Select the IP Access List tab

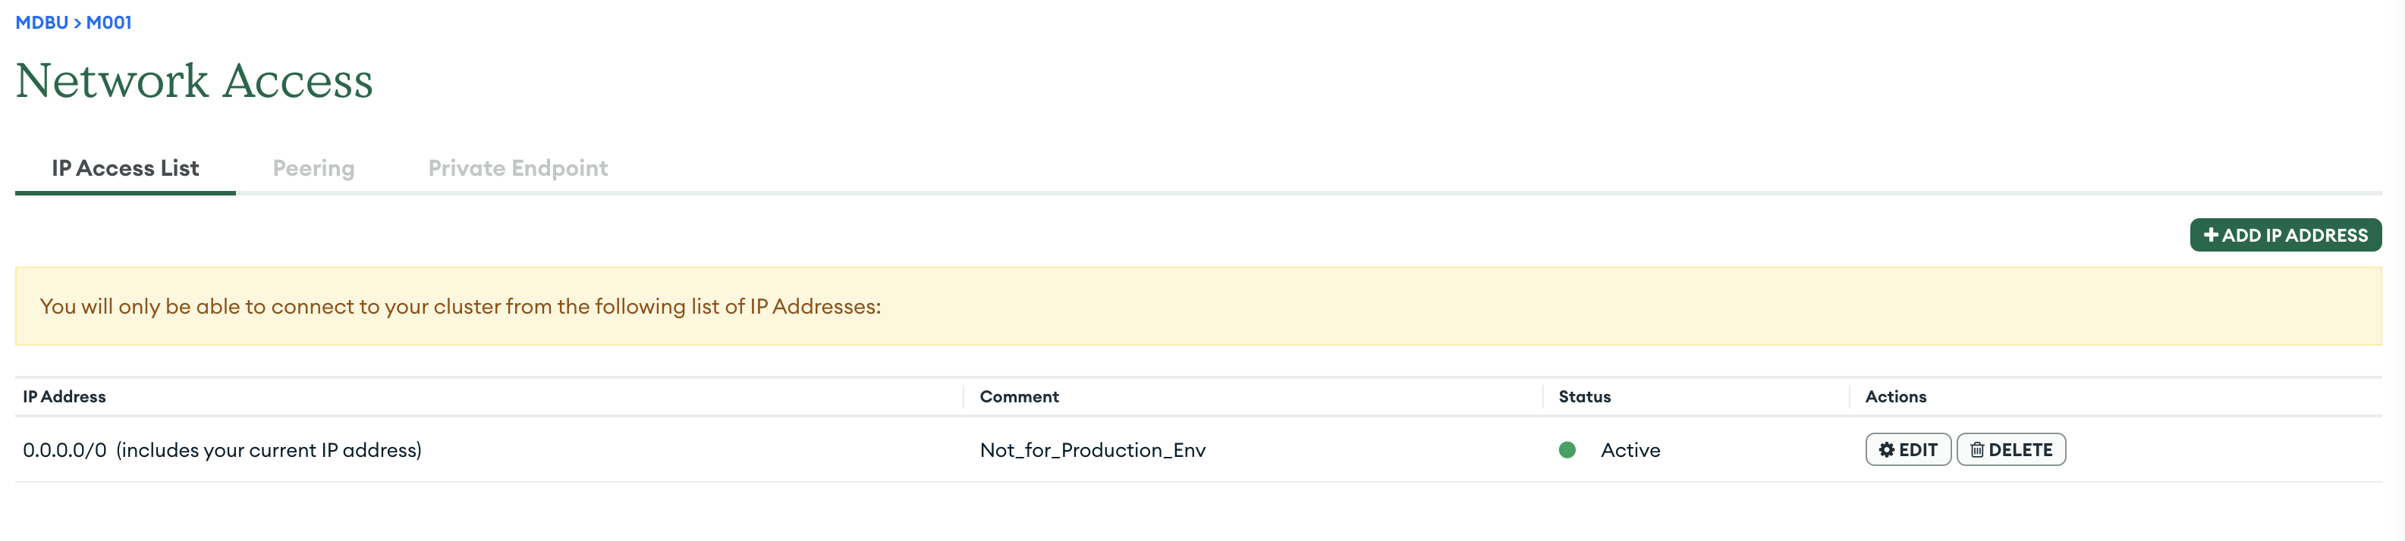click(125, 168)
